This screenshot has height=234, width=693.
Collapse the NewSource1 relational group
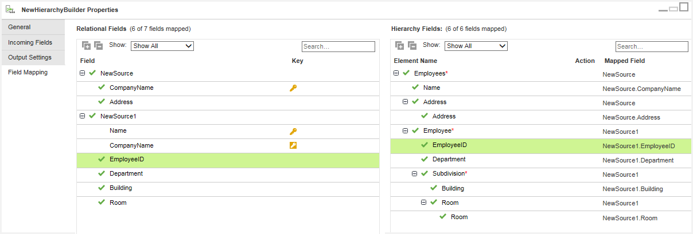pos(82,116)
